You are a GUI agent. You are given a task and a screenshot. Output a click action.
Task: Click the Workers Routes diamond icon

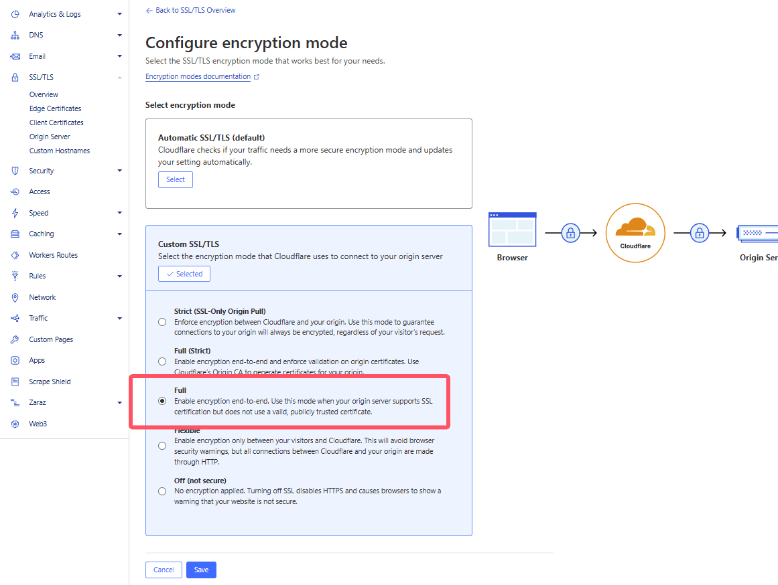click(x=15, y=255)
